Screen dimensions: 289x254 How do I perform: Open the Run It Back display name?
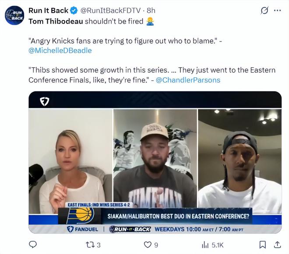point(48,10)
